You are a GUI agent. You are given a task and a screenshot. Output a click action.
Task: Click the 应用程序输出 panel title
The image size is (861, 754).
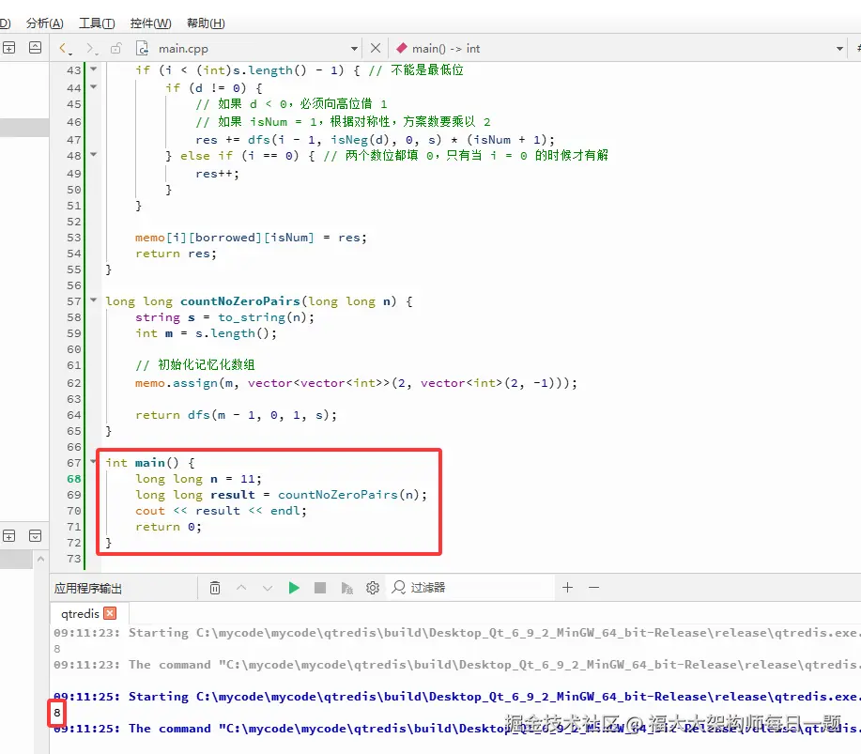click(x=88, y=589)
